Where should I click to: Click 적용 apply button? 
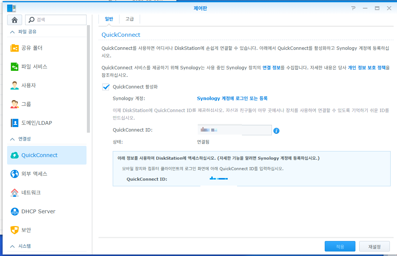click(x=340, y=246)
